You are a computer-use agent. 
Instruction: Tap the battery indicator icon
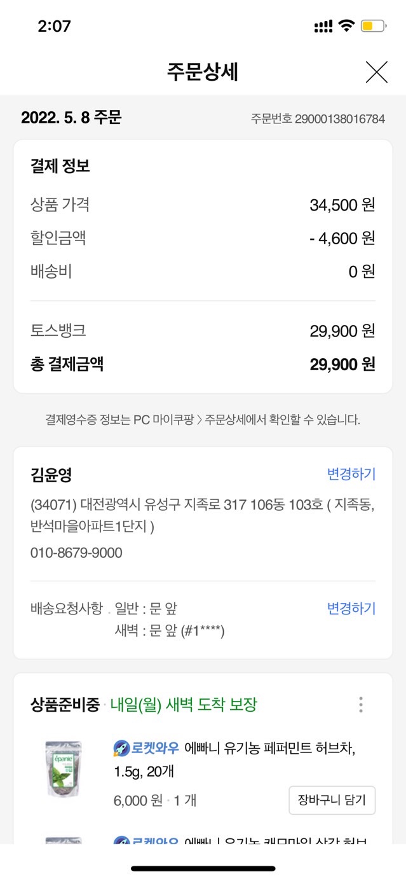coord(372,26)
